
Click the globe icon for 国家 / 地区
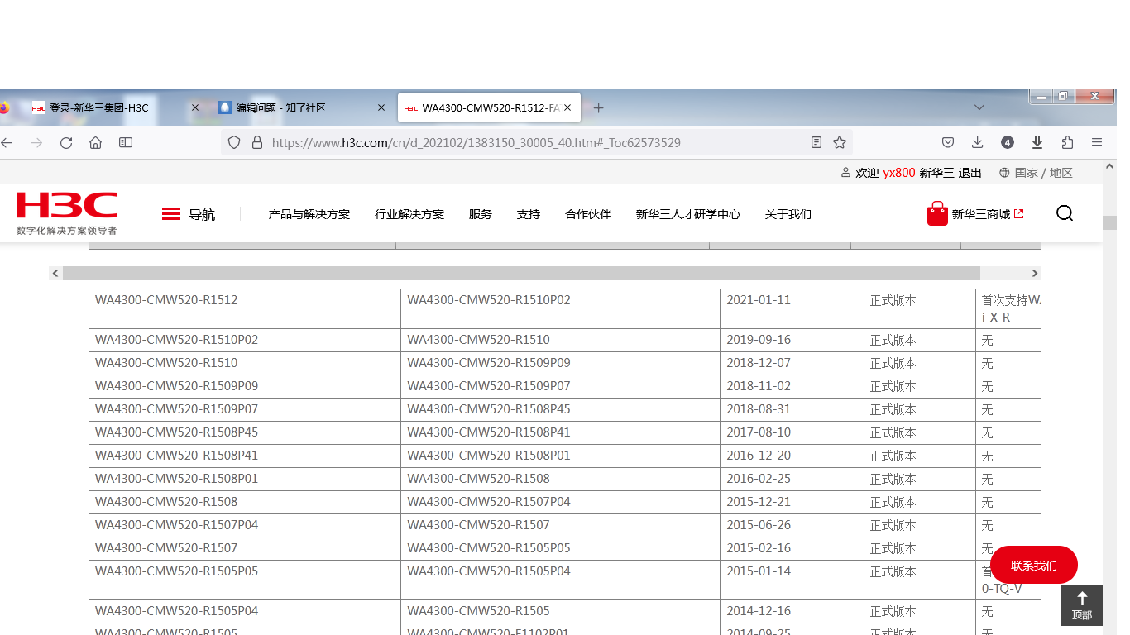pyautogui.click(x=1004, y=173)
